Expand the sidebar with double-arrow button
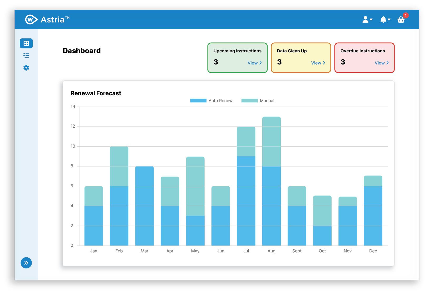Viewport: 429px width, 295px height. coord(26,263)
